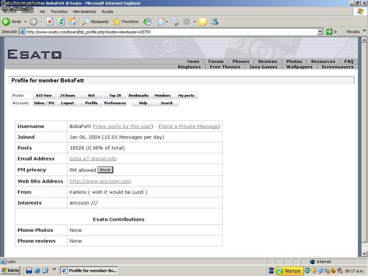Open the FAQ navigation link
Screen dimensions: 368x276
tap(349, 61)
